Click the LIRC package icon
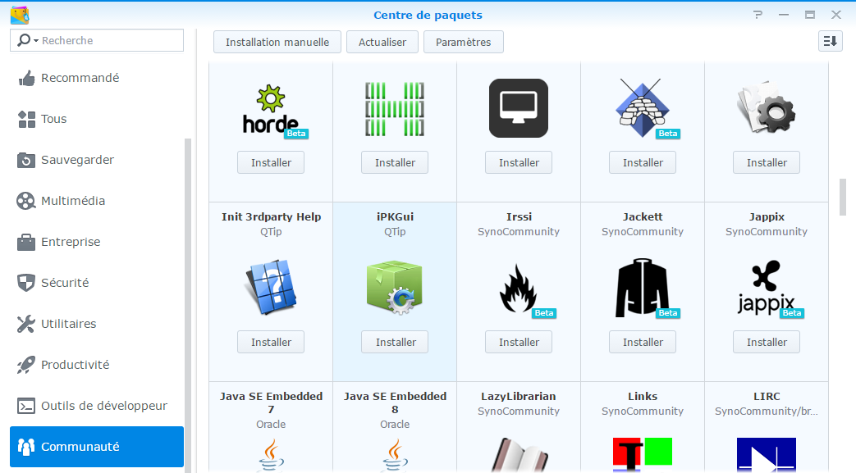 767,455
